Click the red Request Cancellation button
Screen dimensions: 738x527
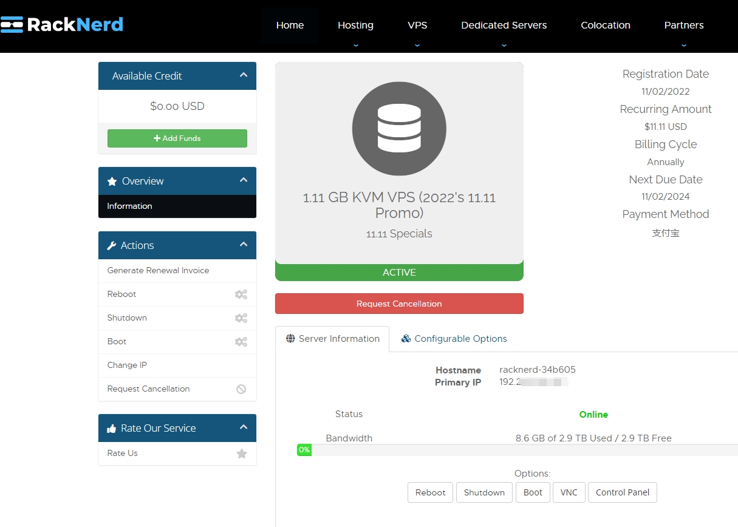pyautogui.click(x=399, y=304)
